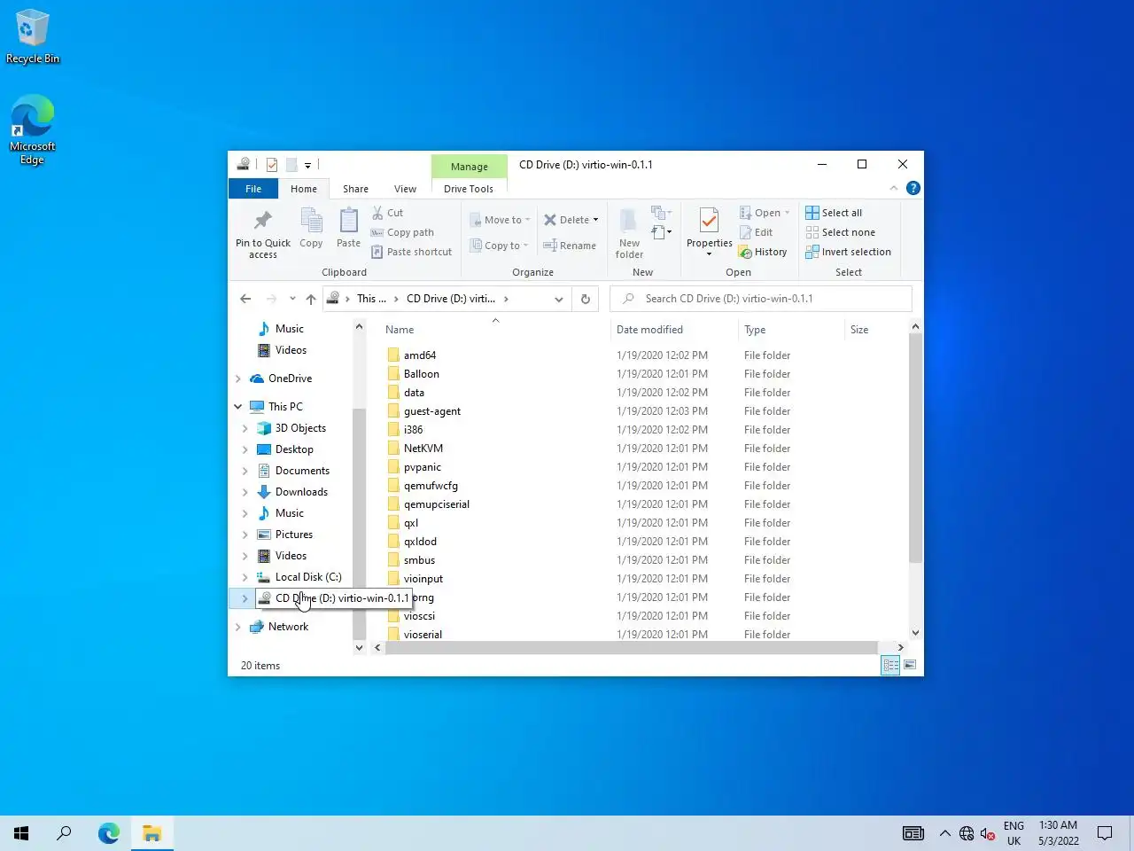
Task: Switch to the Share ribbon tab
Action: 355,189
